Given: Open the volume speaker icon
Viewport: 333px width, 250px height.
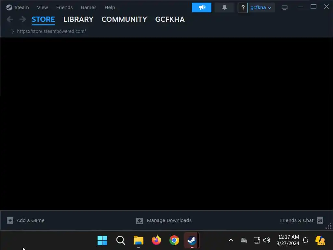Looking at the screenshot, I should pos(267,241).
